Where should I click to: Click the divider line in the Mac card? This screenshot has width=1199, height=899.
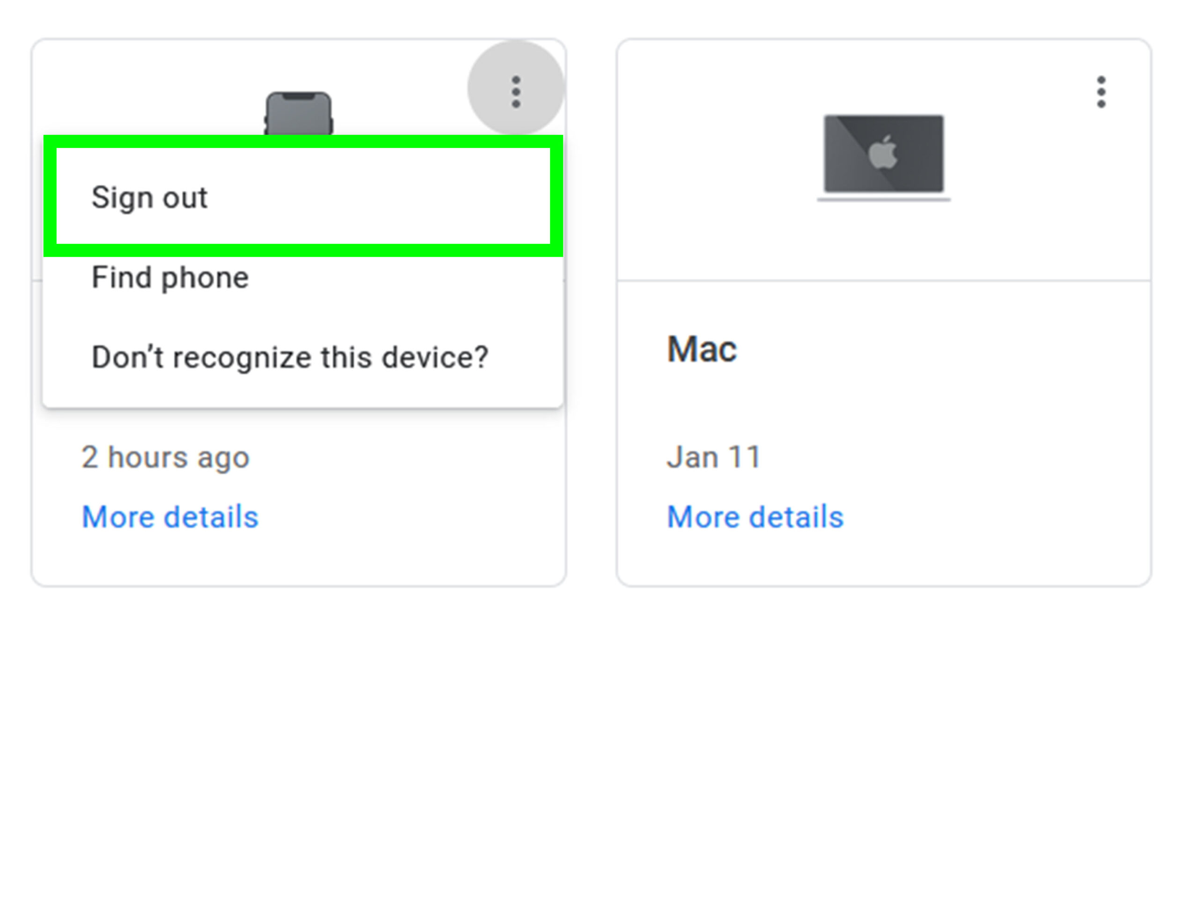(x=883, y=280)
